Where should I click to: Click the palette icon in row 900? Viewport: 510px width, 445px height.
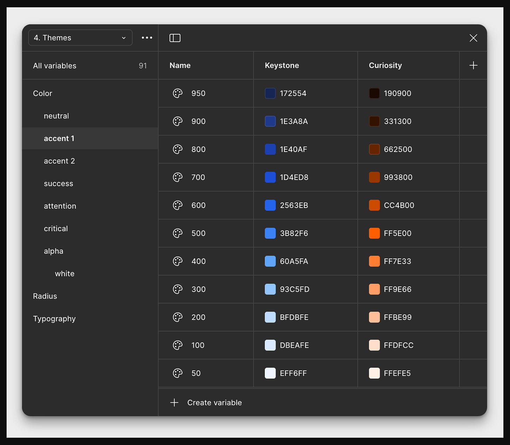tap(178, 121)
